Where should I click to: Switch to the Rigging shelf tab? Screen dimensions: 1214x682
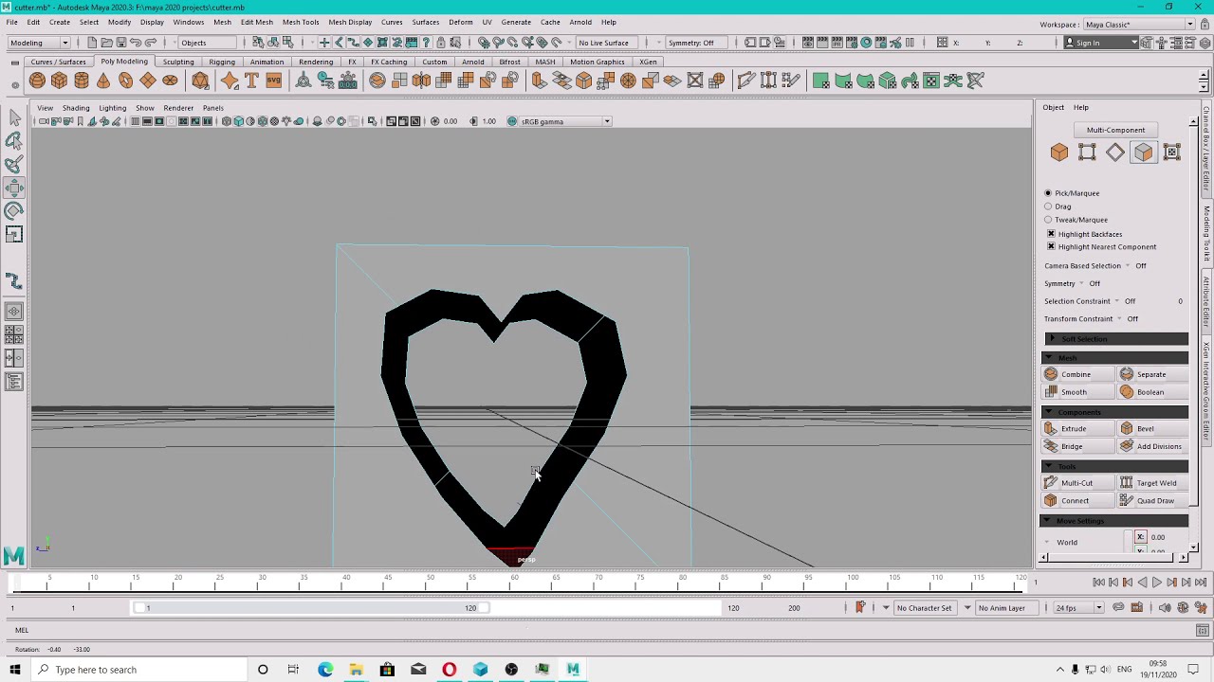point(222,62)
